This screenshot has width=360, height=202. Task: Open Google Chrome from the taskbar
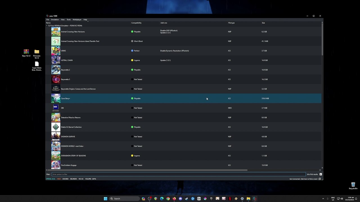coord(168,199)
